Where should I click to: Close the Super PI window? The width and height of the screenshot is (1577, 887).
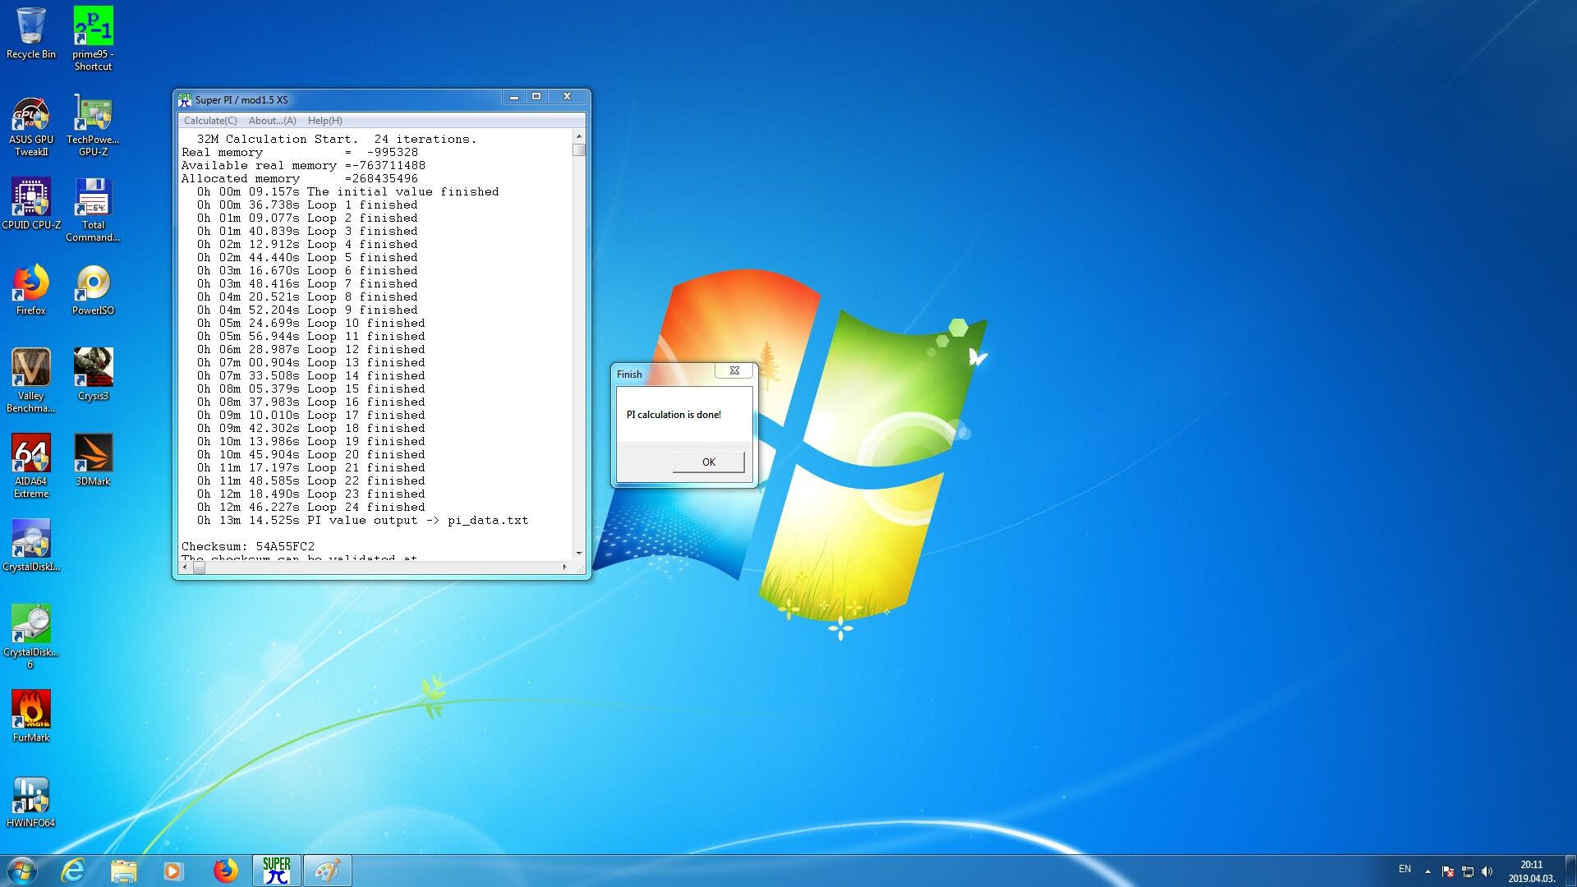pyautogui.click(x=567, y=97)
